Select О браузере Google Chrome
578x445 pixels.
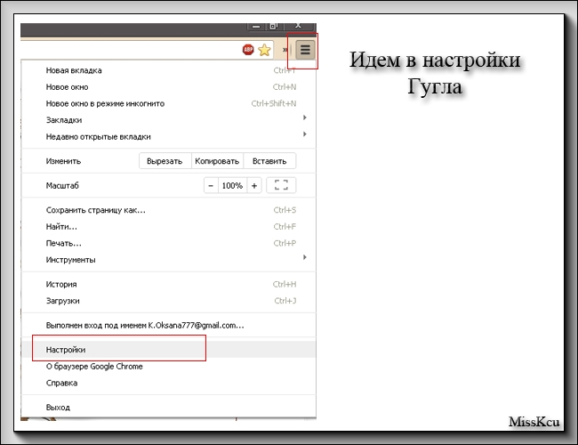click(169, 367)
